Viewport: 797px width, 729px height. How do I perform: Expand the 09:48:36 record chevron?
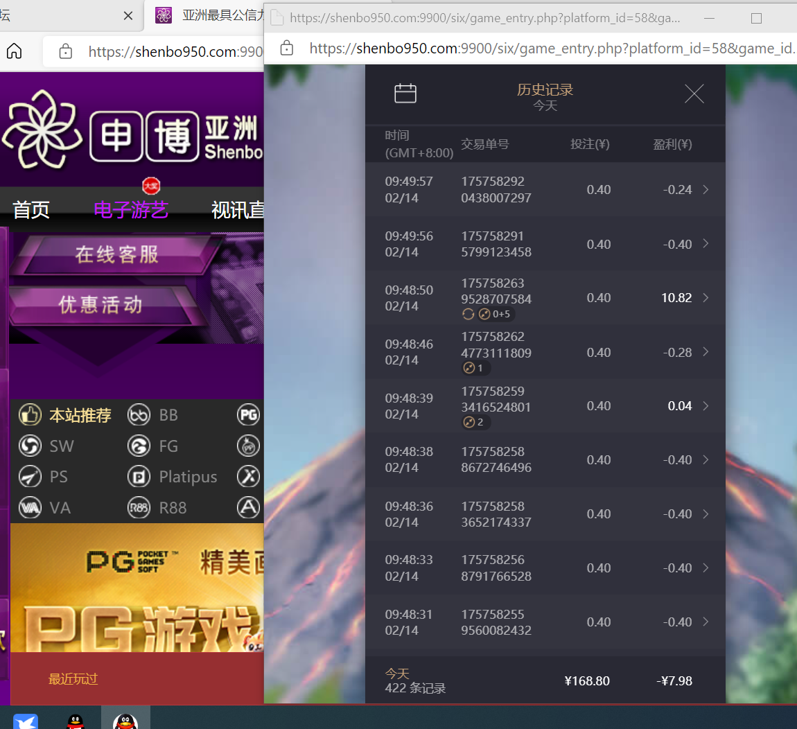click(706, 514)
